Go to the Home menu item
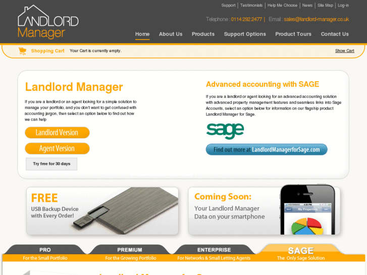 coord(142,34)
